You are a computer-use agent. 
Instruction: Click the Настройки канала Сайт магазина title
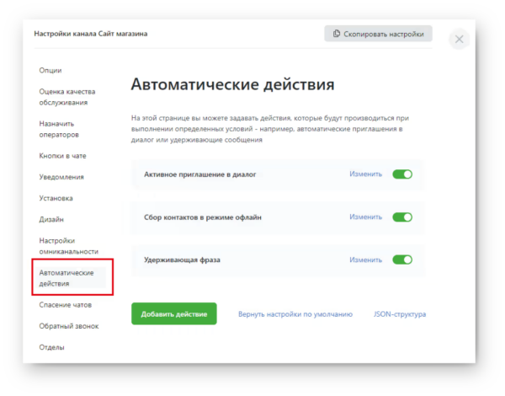click(x=91, y=34)
